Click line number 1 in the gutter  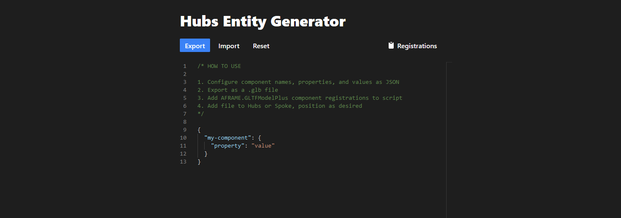[185, 66]
